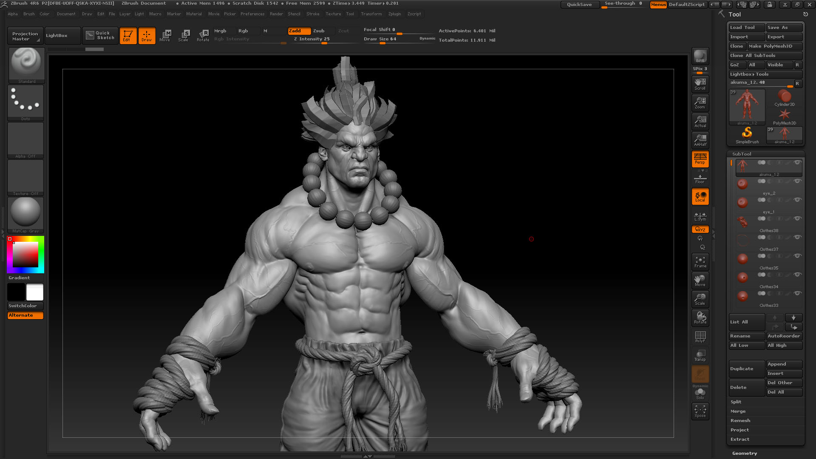The image size is (816, 459).
Task: Select the Rotate transform button in top shelf
Action: 203,36
